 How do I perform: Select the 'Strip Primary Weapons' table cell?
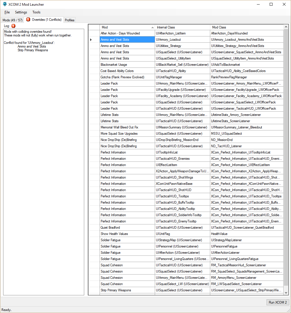click(x=127, y=290)
